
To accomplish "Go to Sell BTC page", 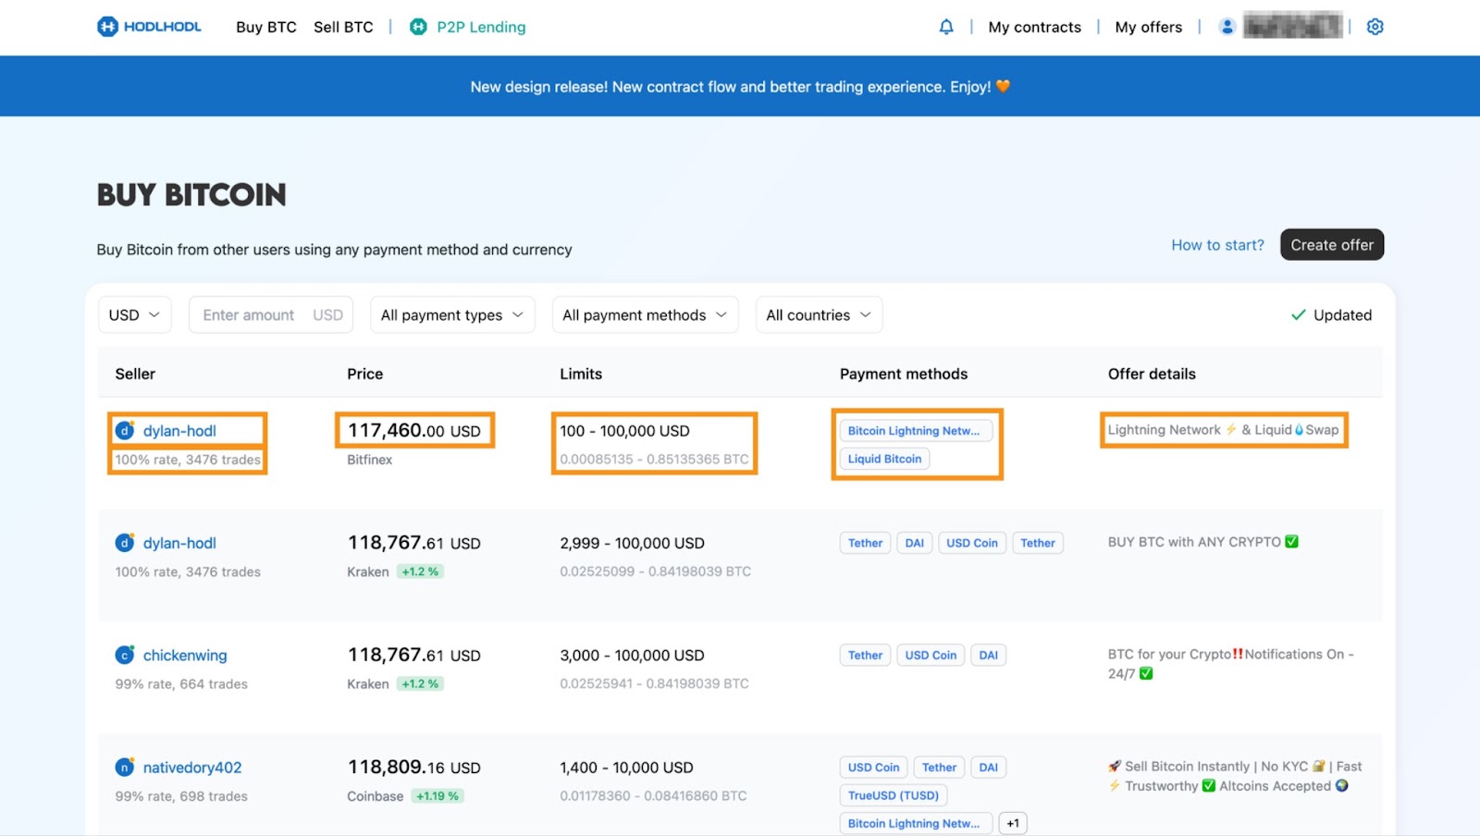I will pos(343,27).
